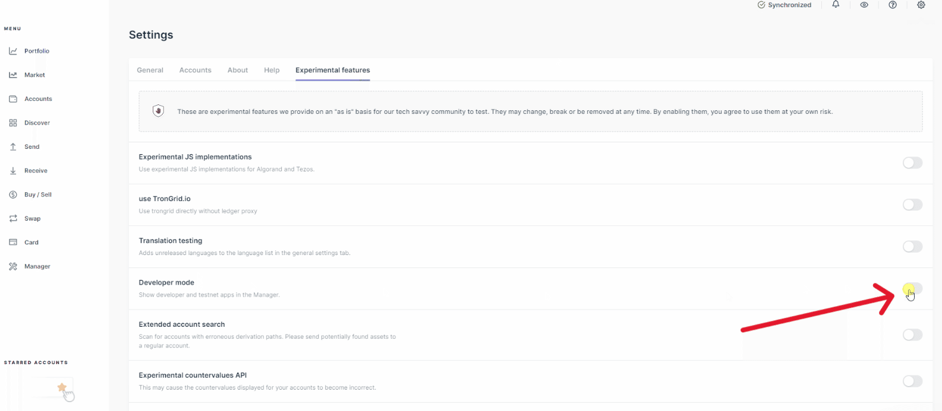Screen dimensions: 942x411
Task: Enable the use TronGrid.io switch
Action: point(912,205)
